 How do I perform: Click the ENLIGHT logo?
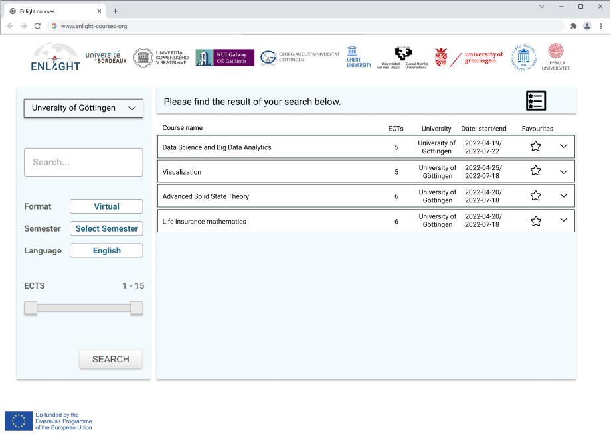(55, 58)
